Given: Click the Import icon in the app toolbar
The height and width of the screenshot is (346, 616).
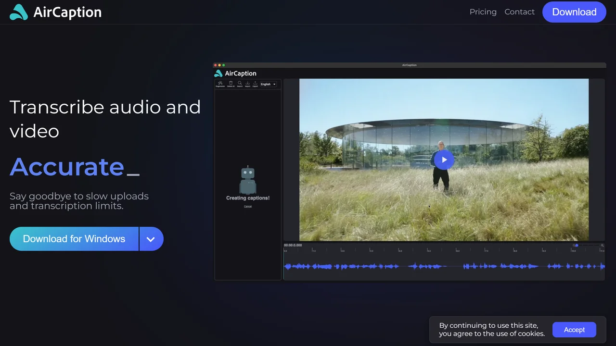Looking at the screenshot, I should (x=247, y=83).
